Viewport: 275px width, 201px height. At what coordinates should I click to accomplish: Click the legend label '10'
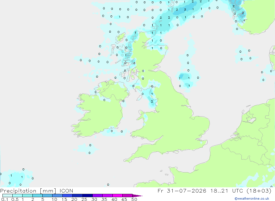click(x=54, y=199)
